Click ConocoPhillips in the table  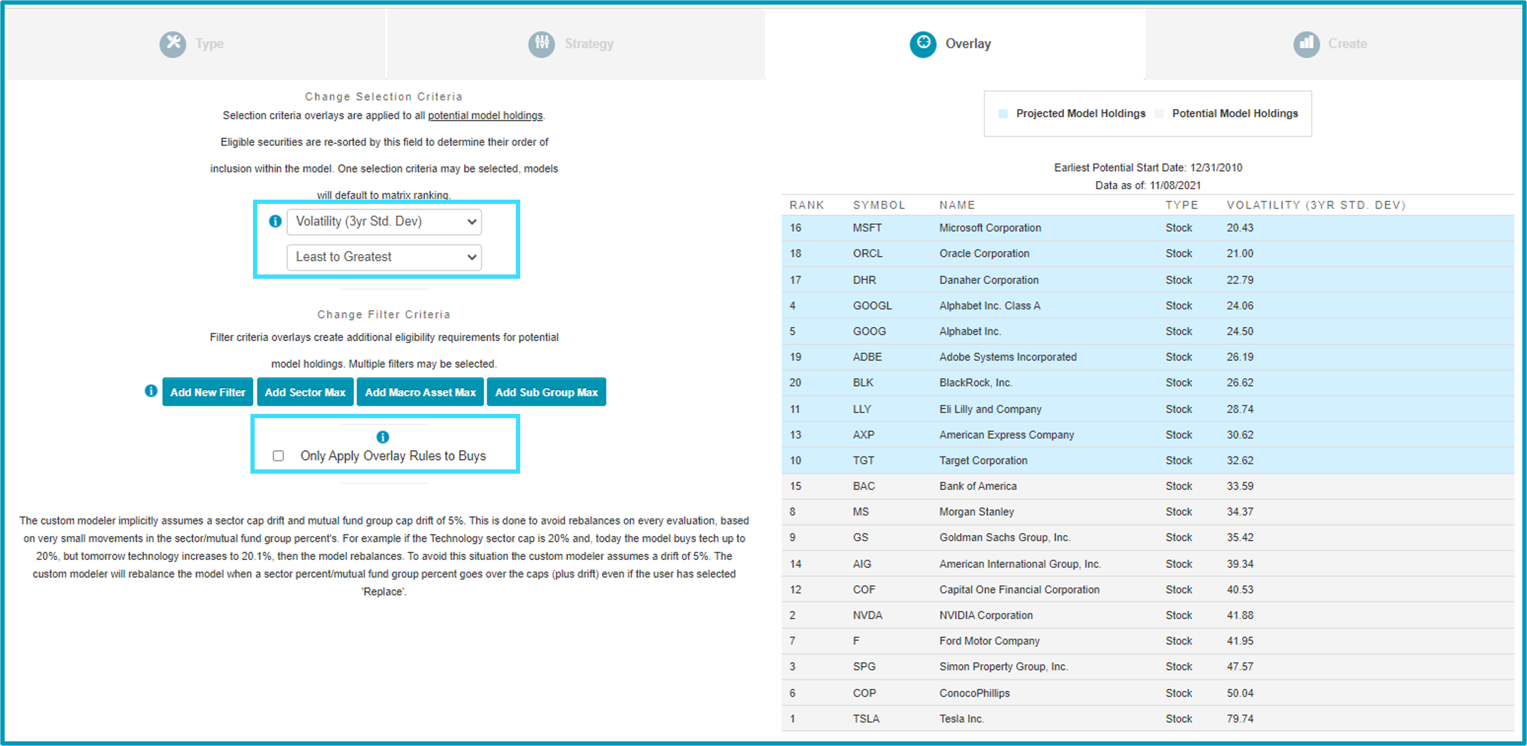coord(974,693)
